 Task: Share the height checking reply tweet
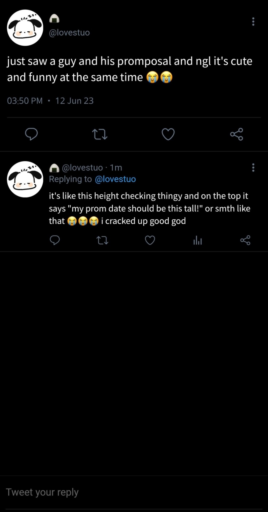coord(245,240)
